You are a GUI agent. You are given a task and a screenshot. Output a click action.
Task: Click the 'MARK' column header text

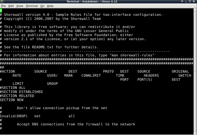coord(68,76)
